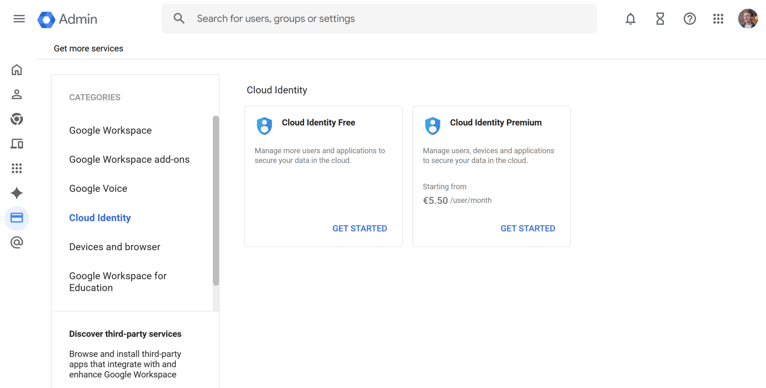This screenshot has height=388, width=766.
Task: Open the Devices section in the sidebar
Action: (x=17, y=144)
